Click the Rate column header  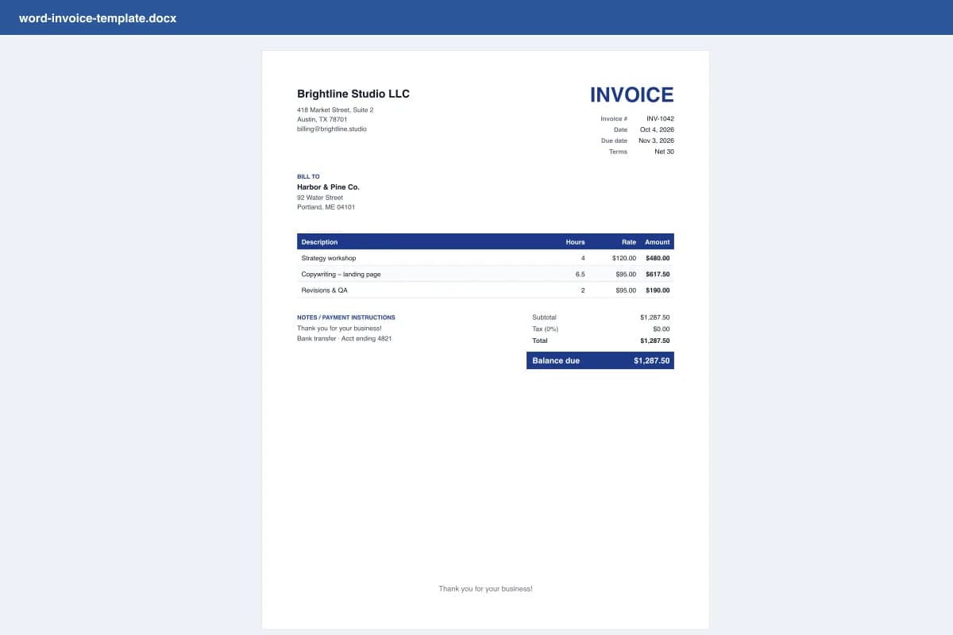click(629, 242)
